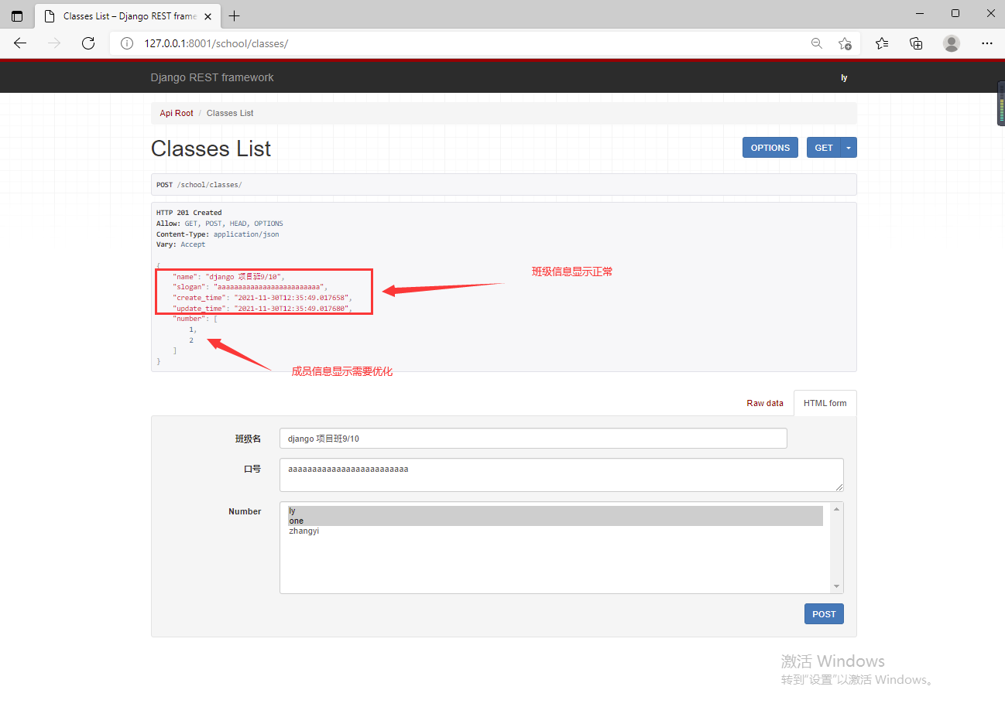Click the "update_time" JSON line
The height and width of the screenshot is (707, 1005).
[x=262, y=309]
